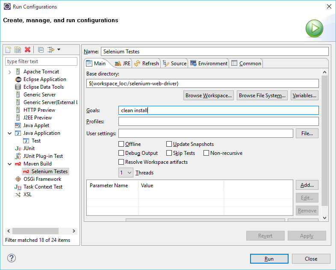
Task: Delete selected launch configuration via red X
Action: pos(28,50)
